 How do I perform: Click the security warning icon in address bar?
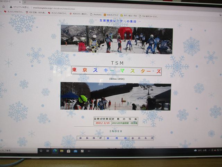point(11,7)
